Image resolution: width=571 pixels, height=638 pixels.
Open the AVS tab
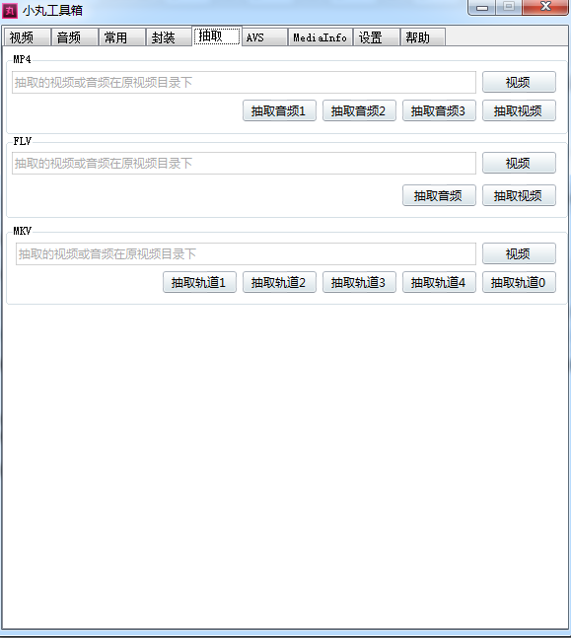tap(264, 37)
